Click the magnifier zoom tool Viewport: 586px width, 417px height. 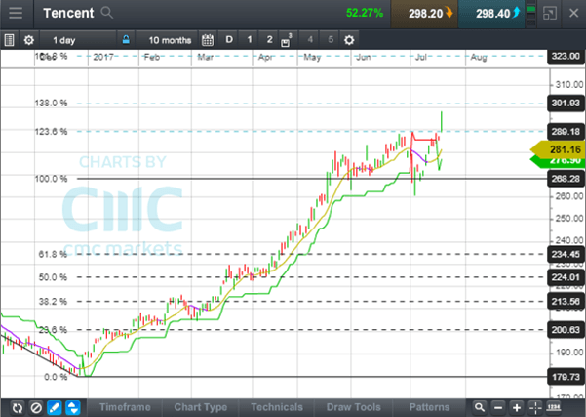(480, 407)
